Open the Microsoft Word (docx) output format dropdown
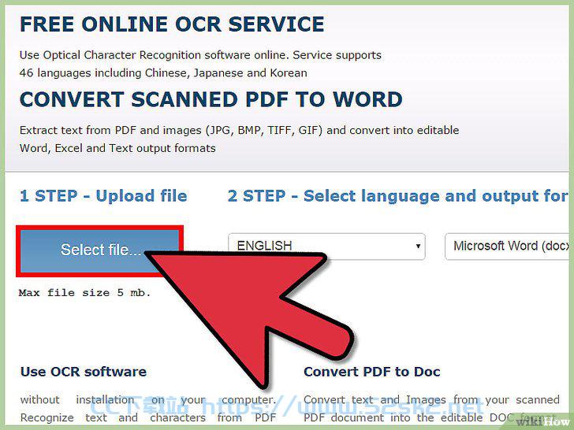Image resolution: width=574 pixels, height=430 pixels. (x=509, y=247)
